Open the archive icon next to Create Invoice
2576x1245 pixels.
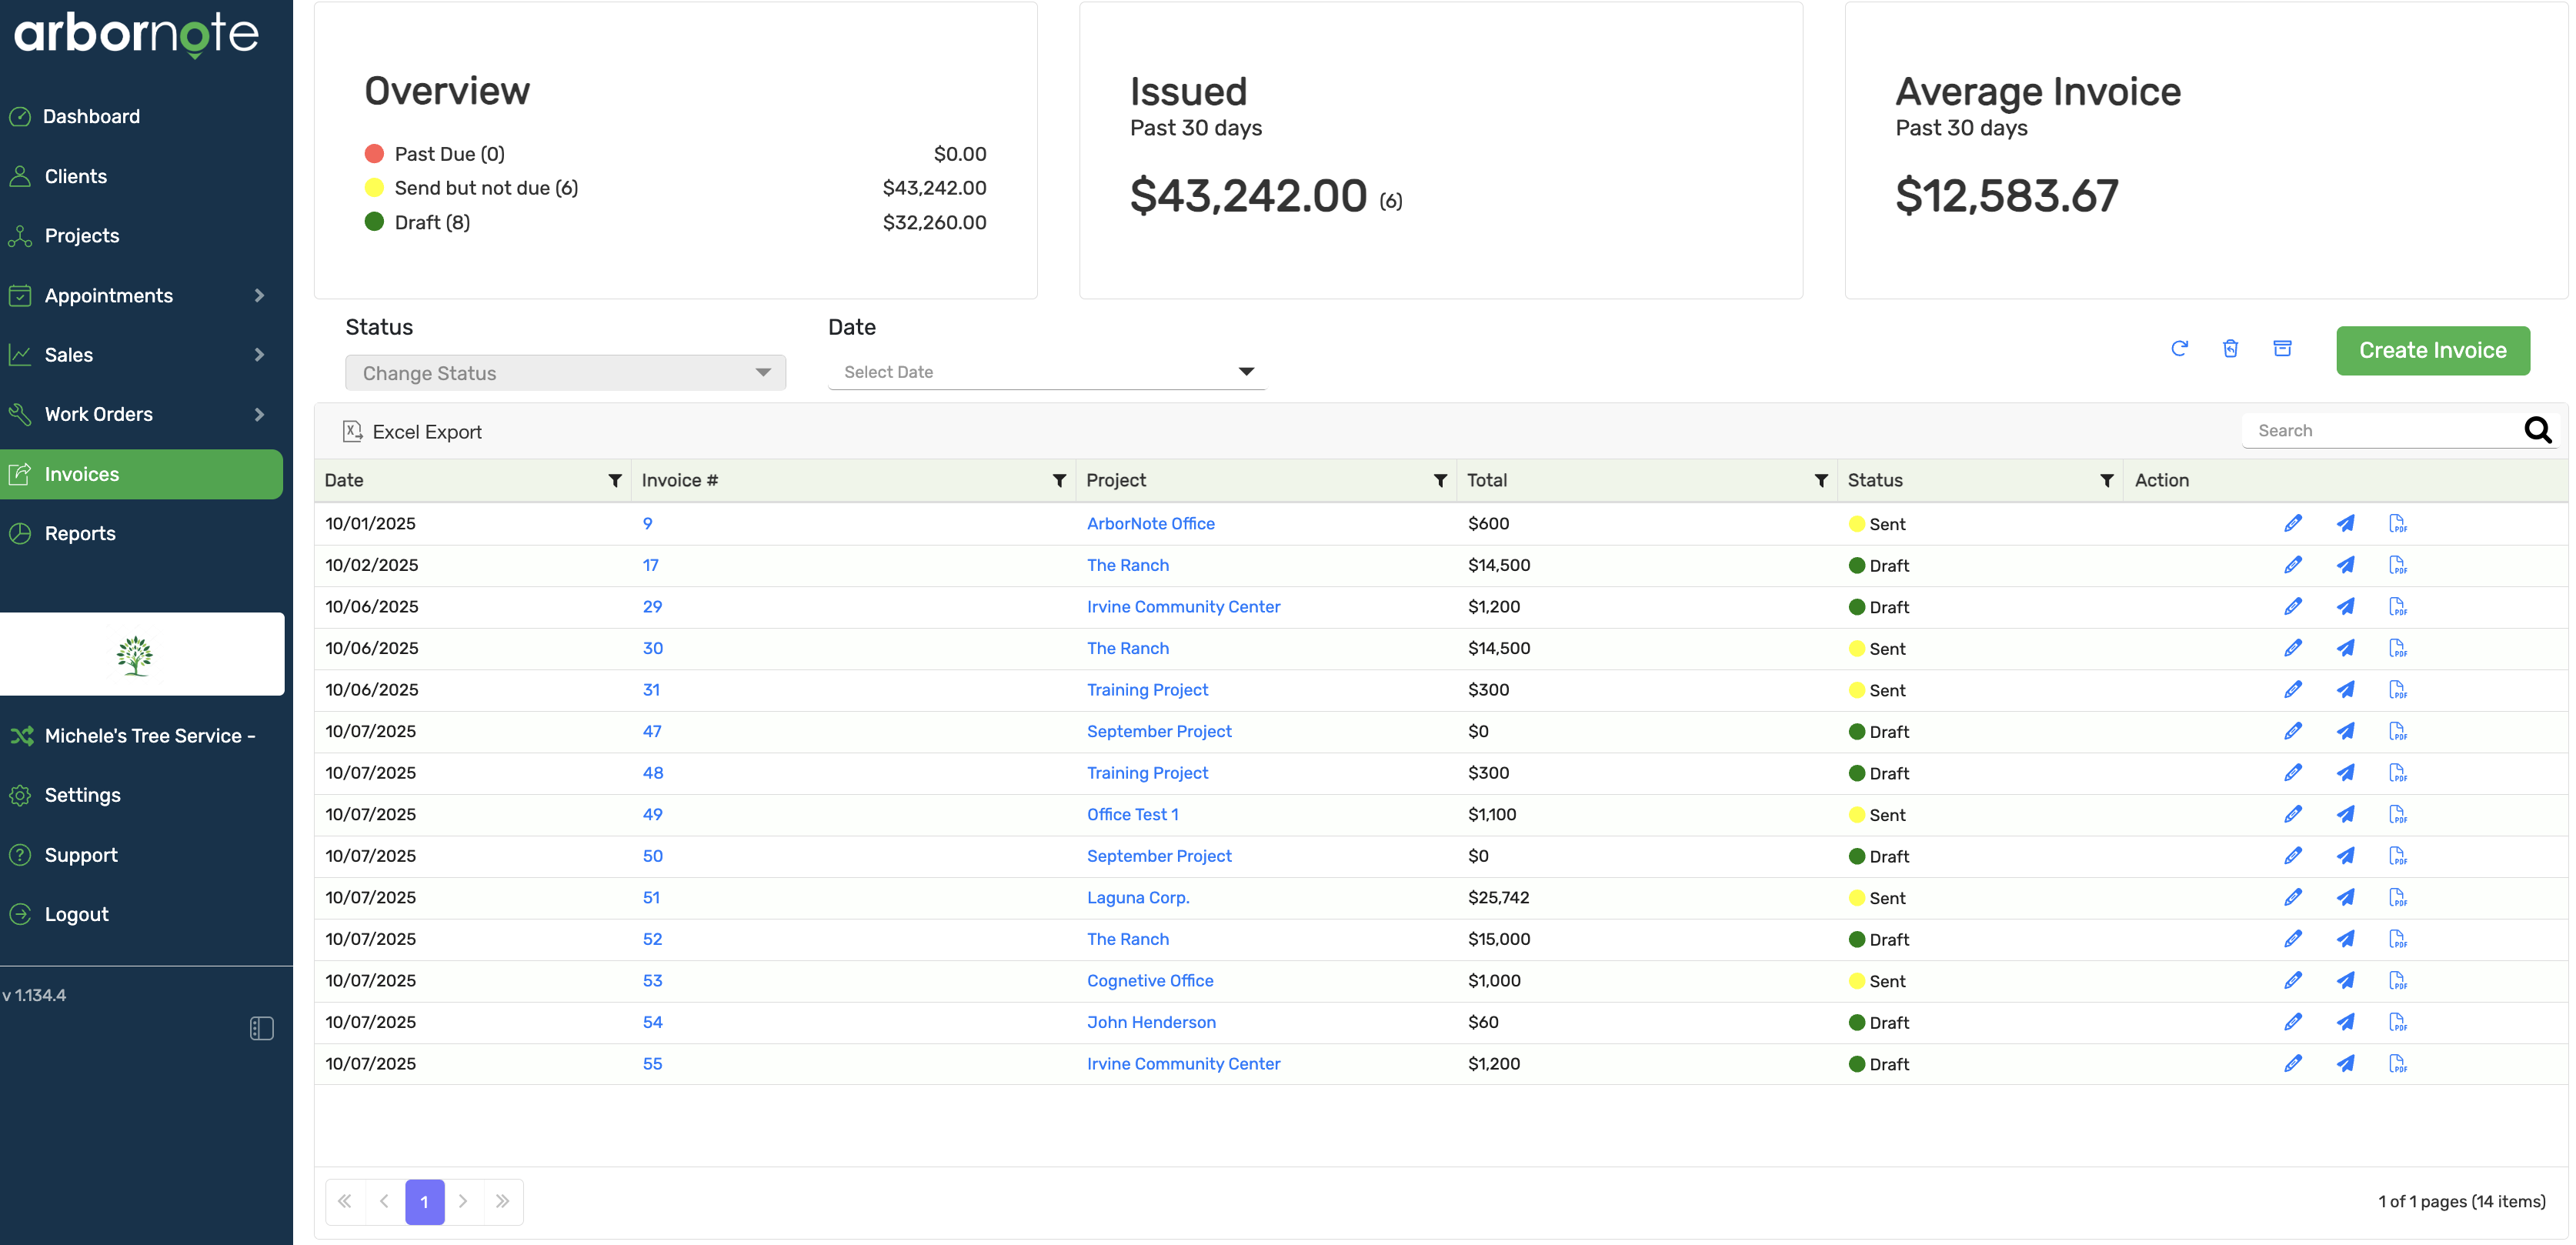coord(2283,349)
